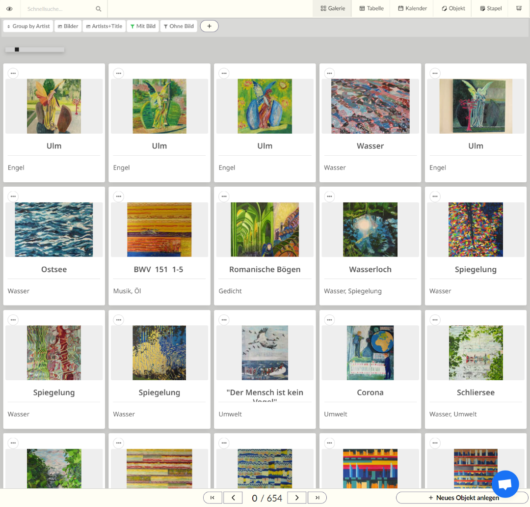
Task: Open three-dot menu on Corona card
Action: (x=329, y=320)
